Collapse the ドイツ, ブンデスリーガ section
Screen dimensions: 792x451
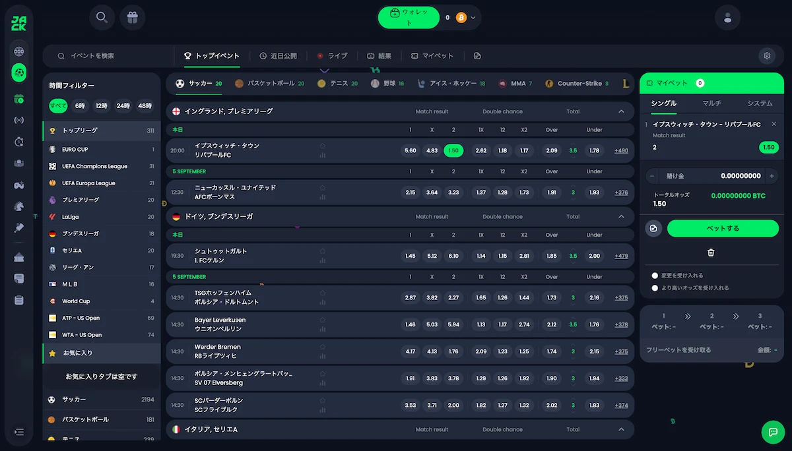[x=621, y=216]
